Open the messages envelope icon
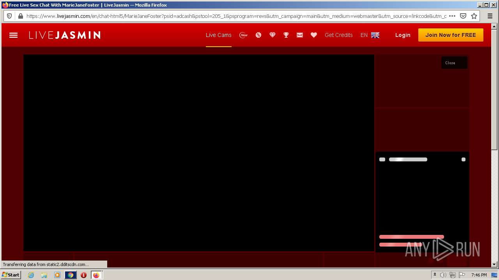Screen dimensions: 499x280 coord(300,35)
